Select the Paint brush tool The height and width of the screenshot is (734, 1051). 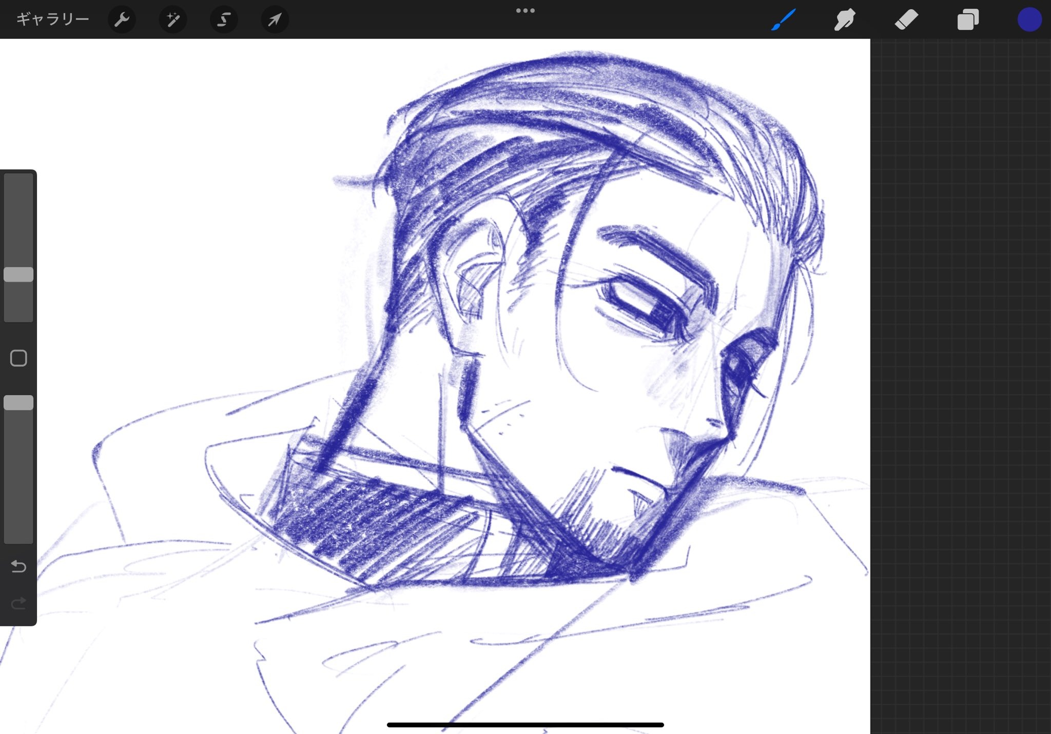click(x=784, y=19)
